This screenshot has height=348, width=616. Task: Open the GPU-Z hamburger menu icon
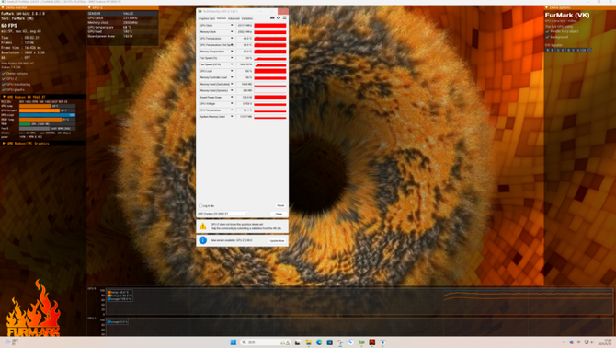(284, 18)
